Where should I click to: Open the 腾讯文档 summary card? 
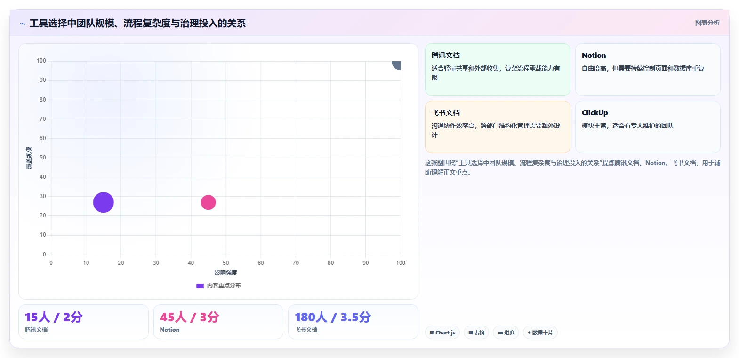(x=498, y=70)
